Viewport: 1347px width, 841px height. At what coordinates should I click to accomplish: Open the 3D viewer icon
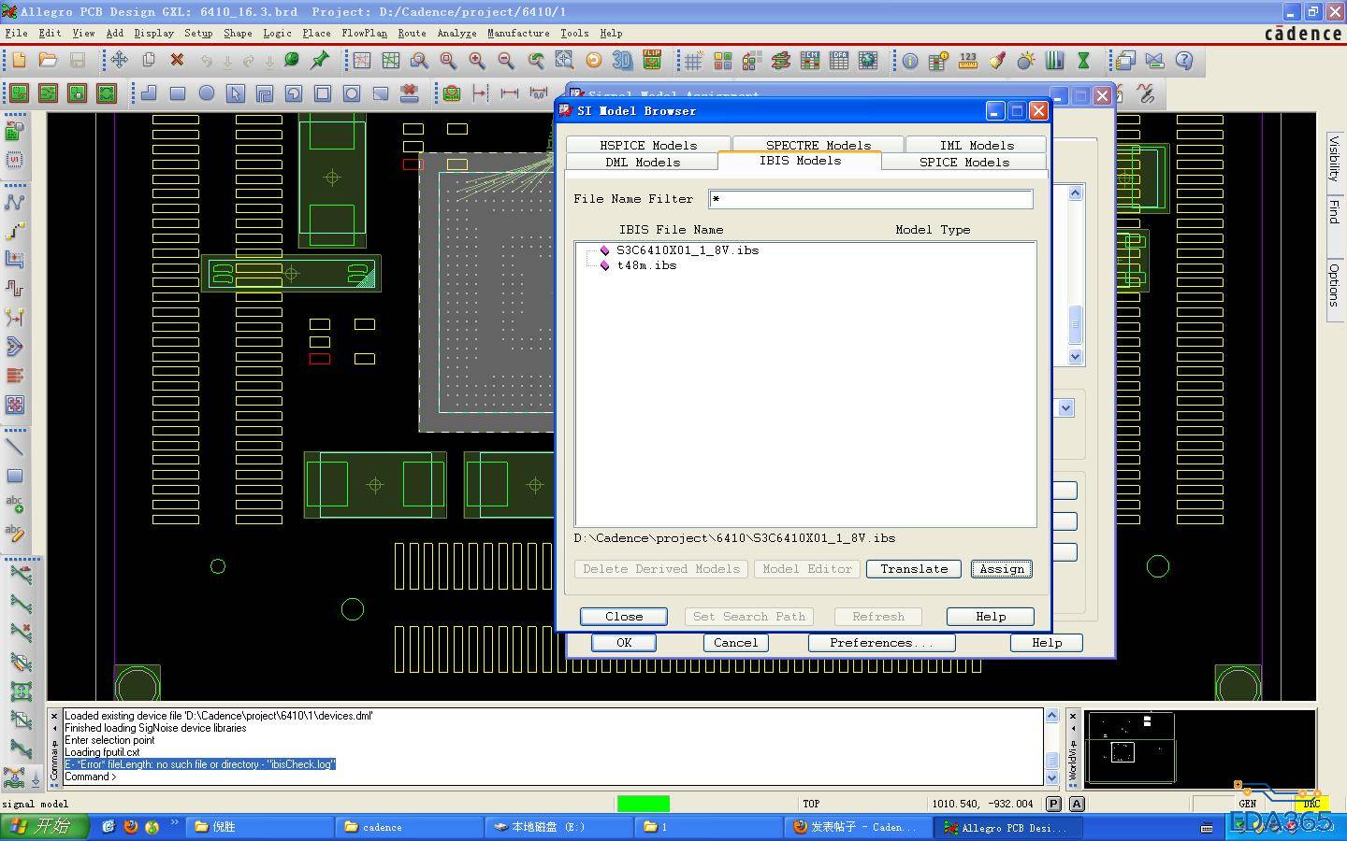tap(622, 61)
